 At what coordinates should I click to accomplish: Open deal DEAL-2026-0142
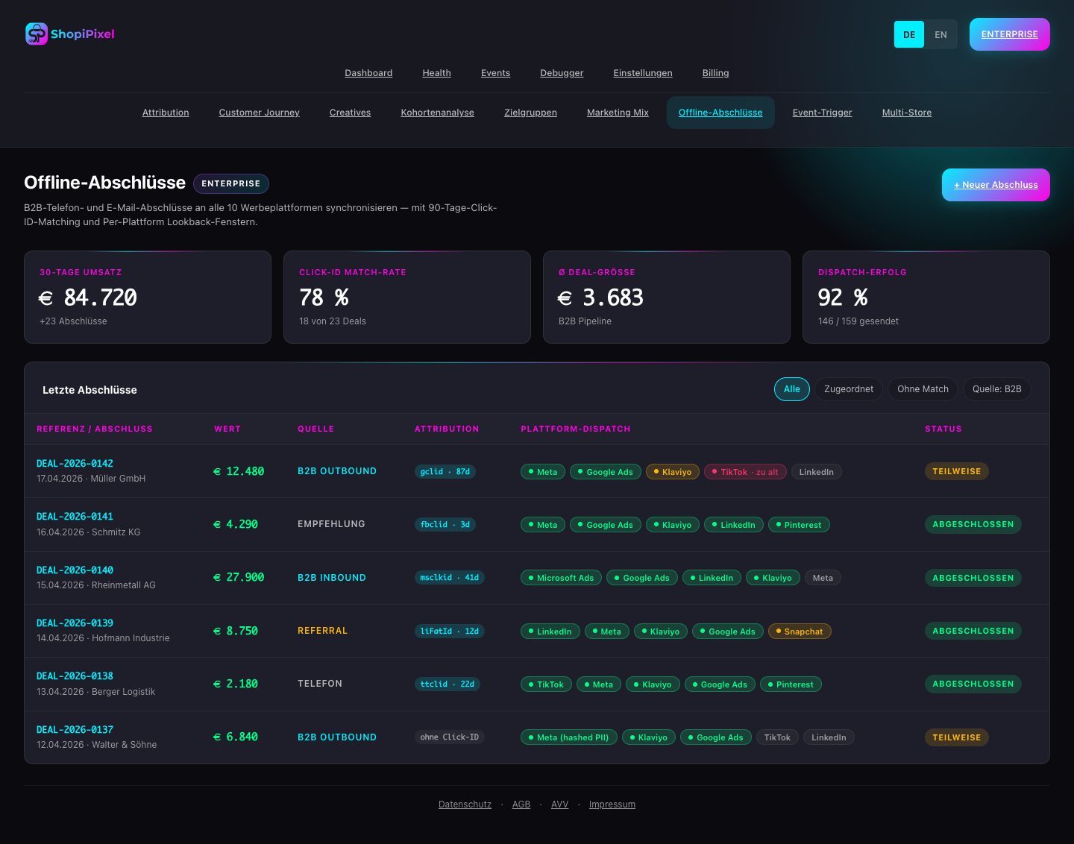75,464
